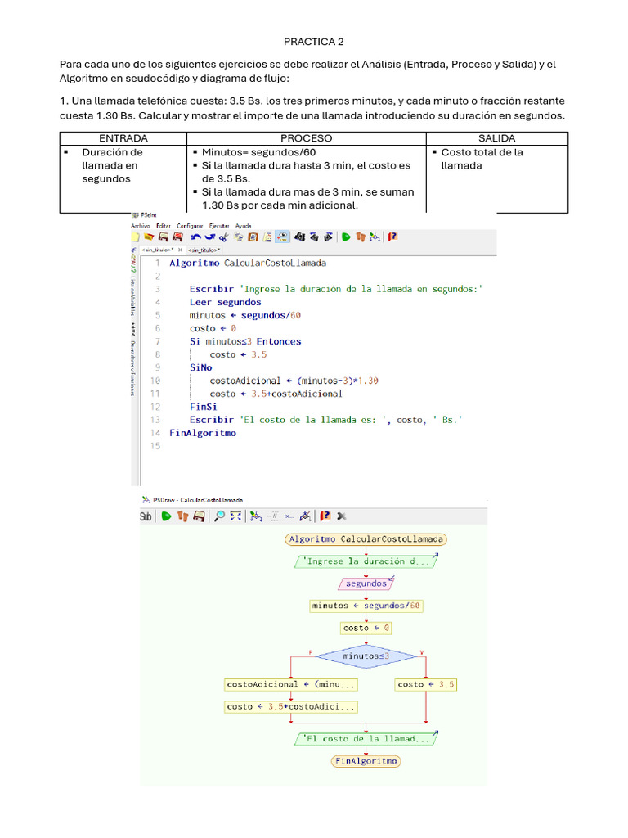Click the Sub button in PSDraw toolbar

146,516
